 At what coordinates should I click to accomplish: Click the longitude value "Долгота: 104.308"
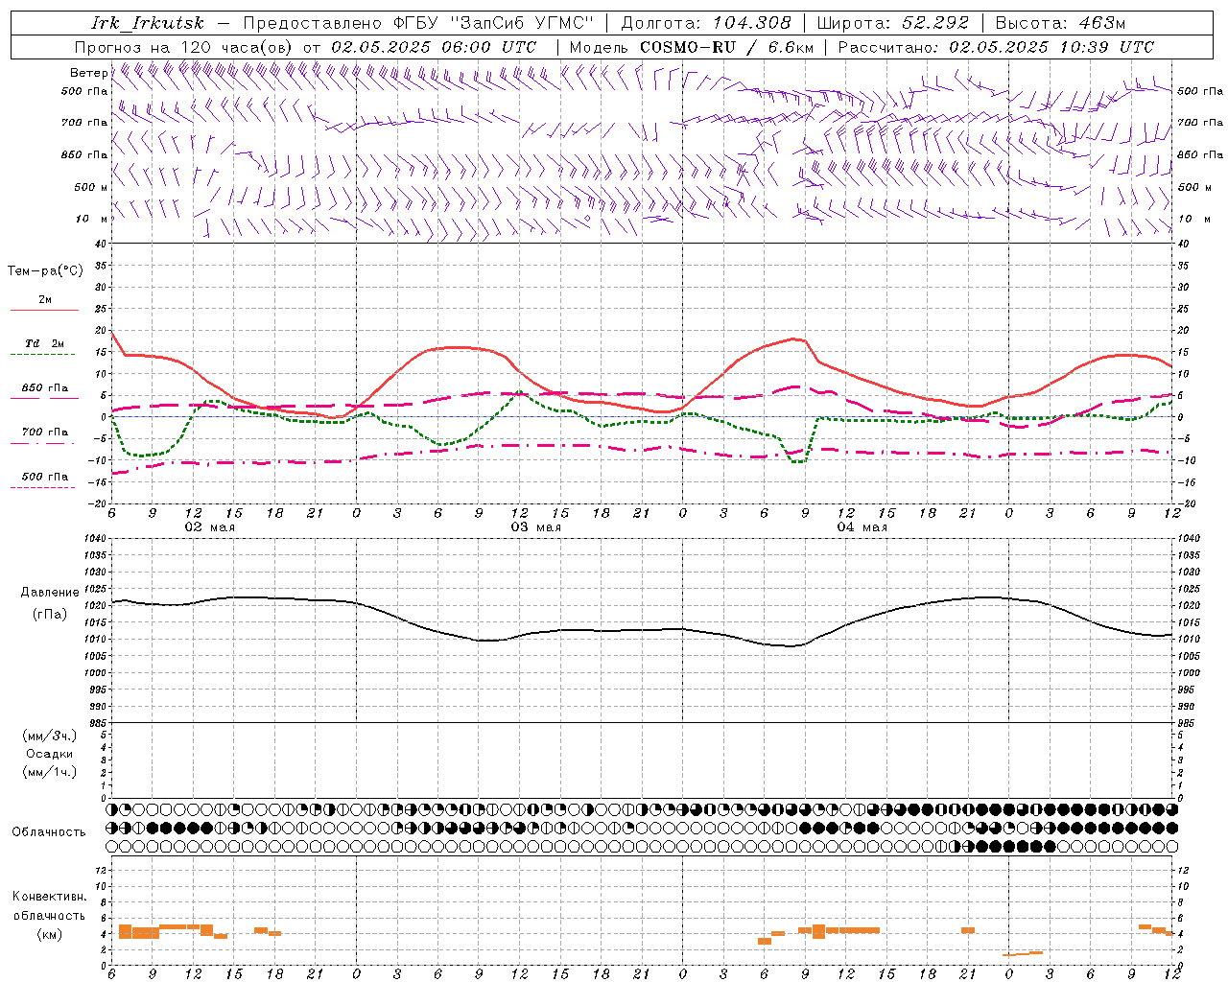click(x=706, y=23)
